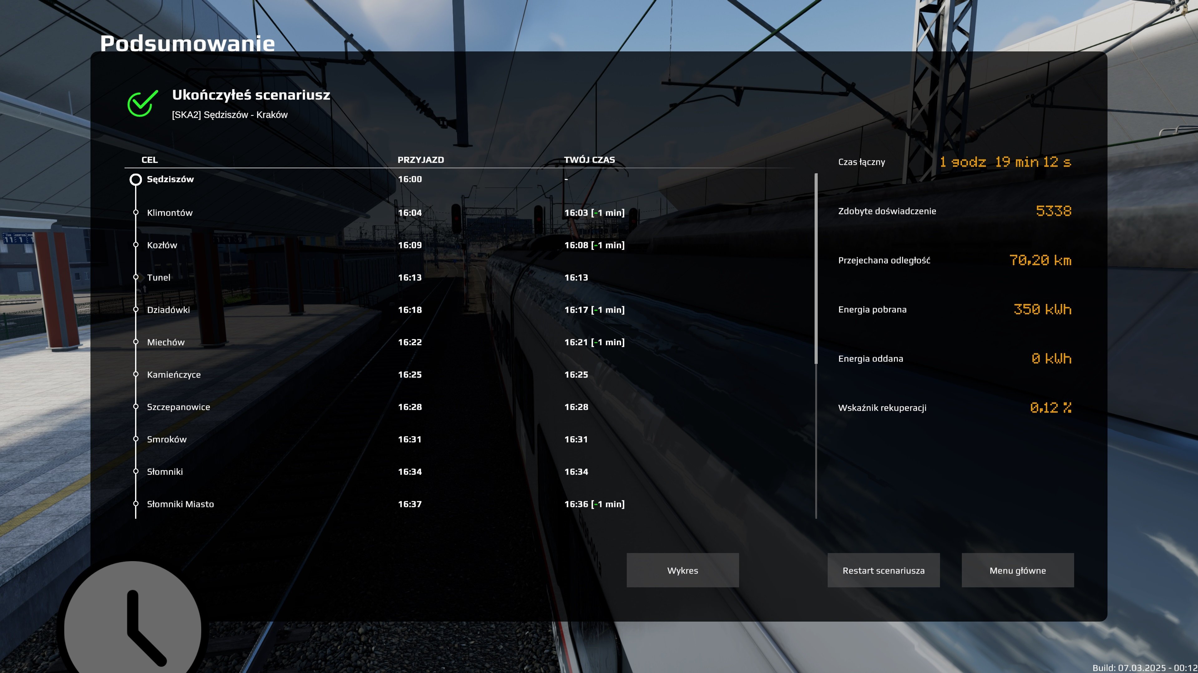
Task: Open the Wykres chart view
Action: coord(682,570)
